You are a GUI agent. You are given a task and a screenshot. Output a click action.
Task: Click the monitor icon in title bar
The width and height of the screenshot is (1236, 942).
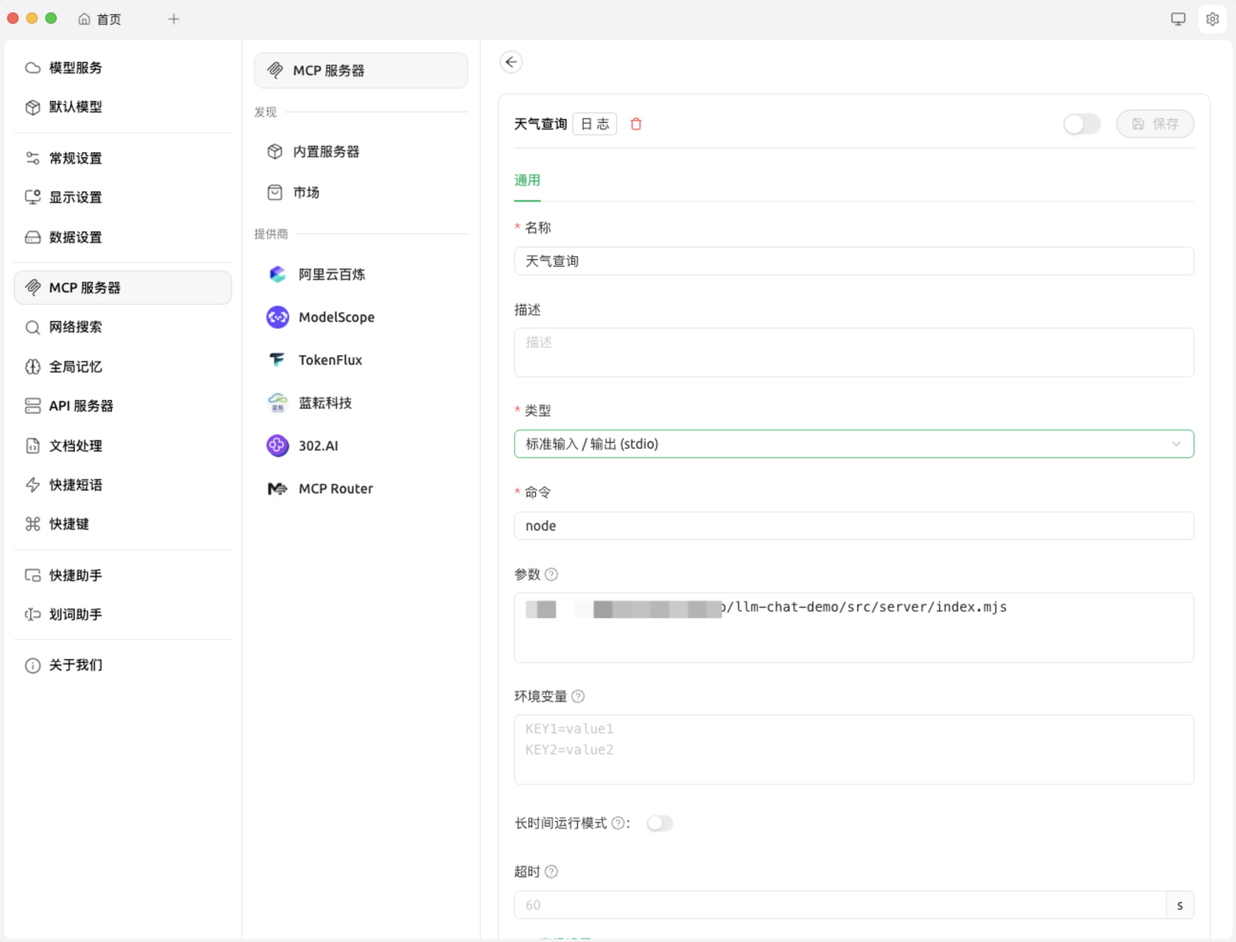pos(1178,19)
